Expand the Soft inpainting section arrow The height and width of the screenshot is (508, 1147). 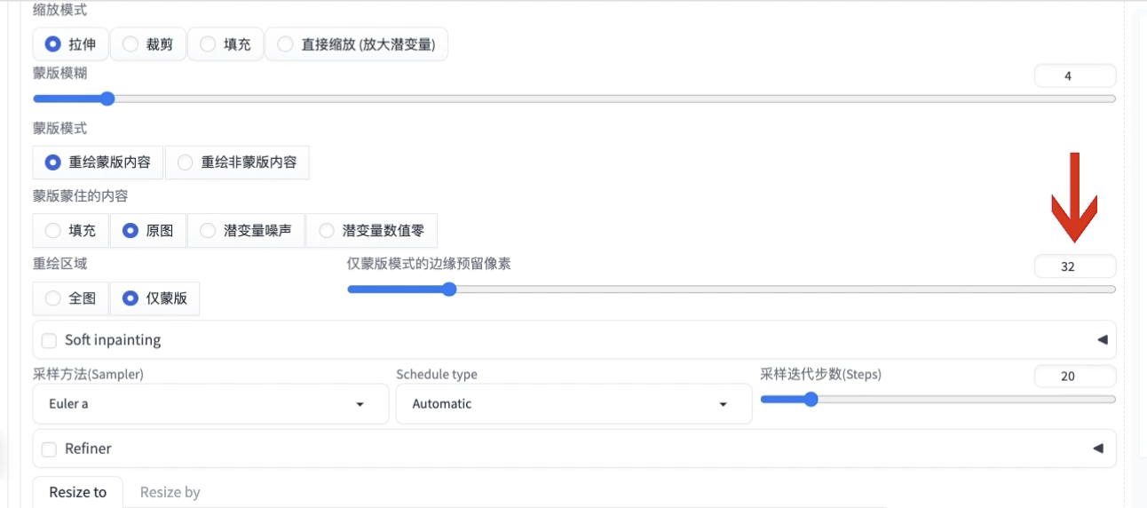point(1102,340)
